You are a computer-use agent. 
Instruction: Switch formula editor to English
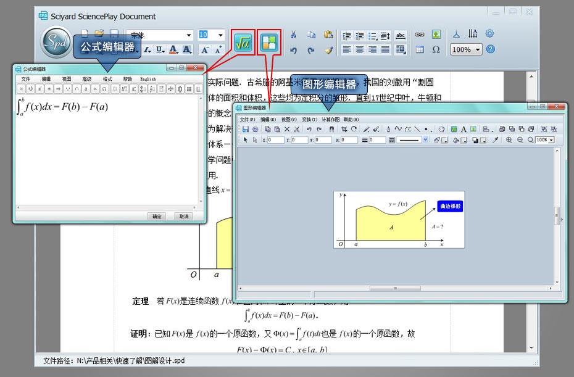(148, 79)
